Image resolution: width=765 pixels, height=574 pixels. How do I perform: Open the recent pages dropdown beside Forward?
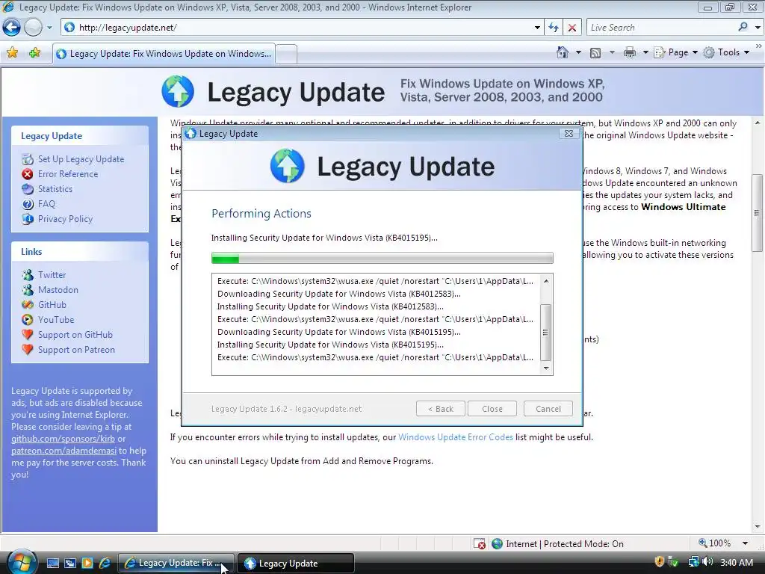[49, 28]
